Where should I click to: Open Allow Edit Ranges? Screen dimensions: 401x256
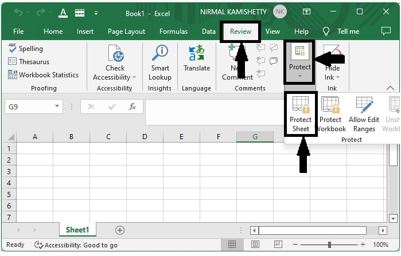[x=364, y=115]
